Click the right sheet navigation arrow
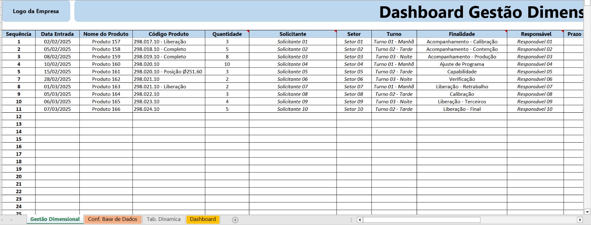This screenshot has height=225, width=591. tap(11, 220)
